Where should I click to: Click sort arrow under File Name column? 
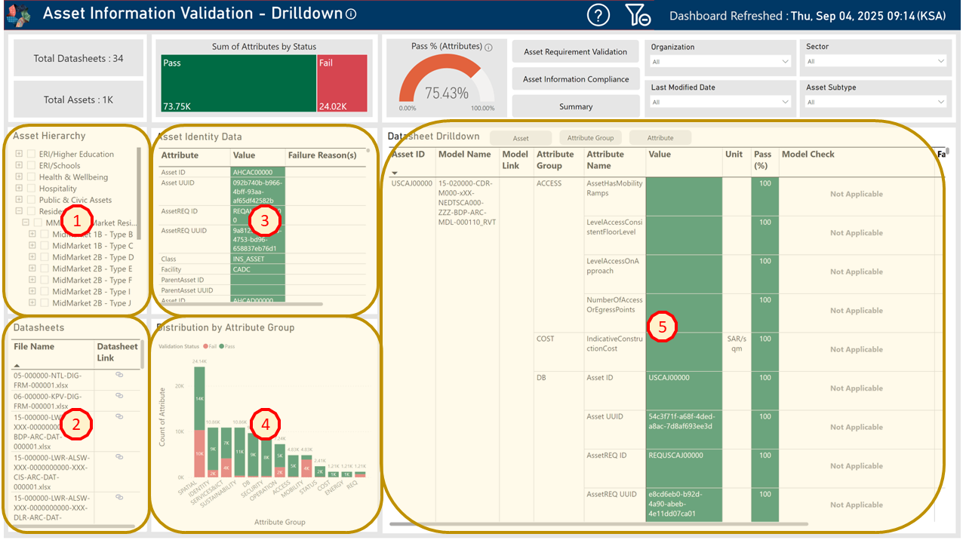tap(17, 364)
